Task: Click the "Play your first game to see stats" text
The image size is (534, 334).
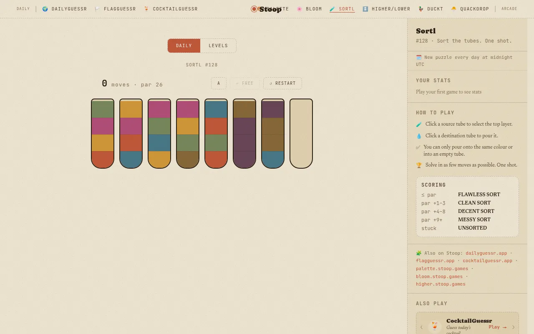Action: coord(448,92)
